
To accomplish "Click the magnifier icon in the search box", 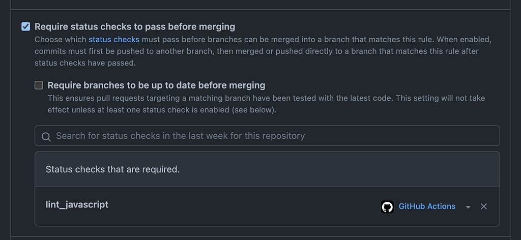I will coord(46,137).
